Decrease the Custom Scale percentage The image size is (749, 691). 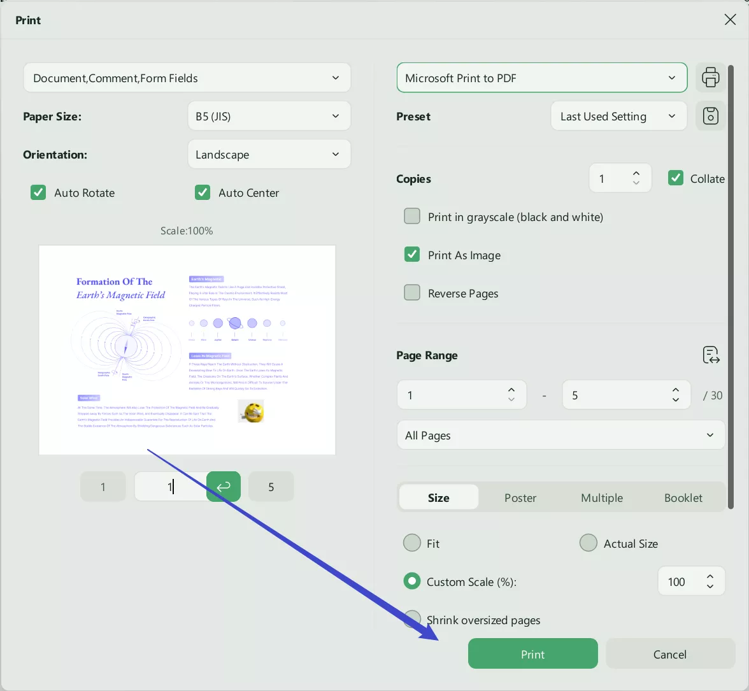click(710, 587)
